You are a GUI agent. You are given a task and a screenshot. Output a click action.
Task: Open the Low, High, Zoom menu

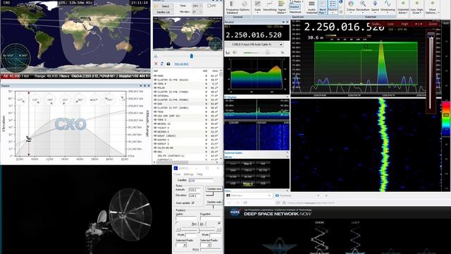(416, 7)
